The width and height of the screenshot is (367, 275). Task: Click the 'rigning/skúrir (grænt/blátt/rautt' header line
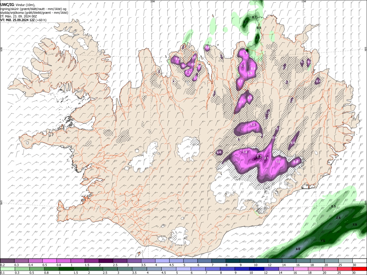pos(33,9)
